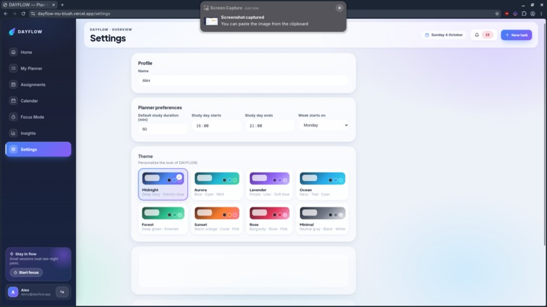This screenshot has width=547, height=307.
Task: Click the Settings gear icon in sidebar
Action: pyautogui.click(x=14, y=150)
